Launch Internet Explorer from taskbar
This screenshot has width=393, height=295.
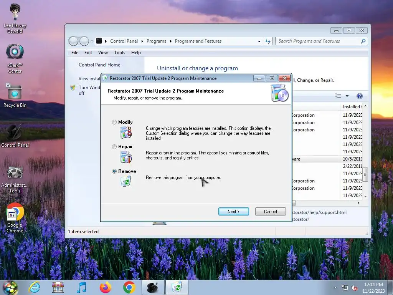(x=34, y=287)
